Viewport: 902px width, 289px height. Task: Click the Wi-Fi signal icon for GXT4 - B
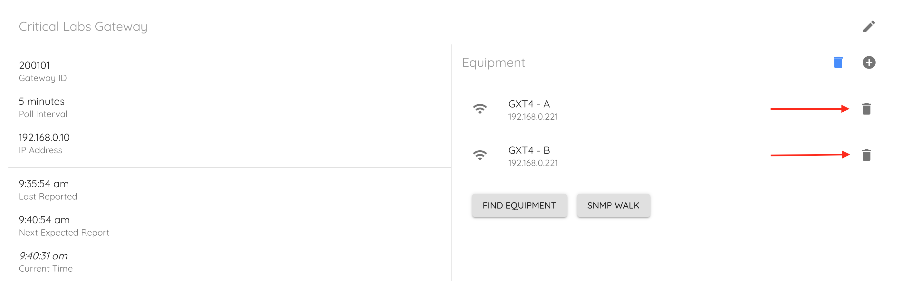[x=480, y=155]
